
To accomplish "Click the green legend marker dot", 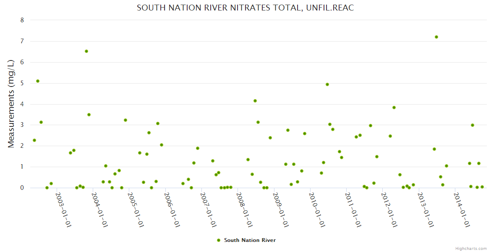I will 218,240.
